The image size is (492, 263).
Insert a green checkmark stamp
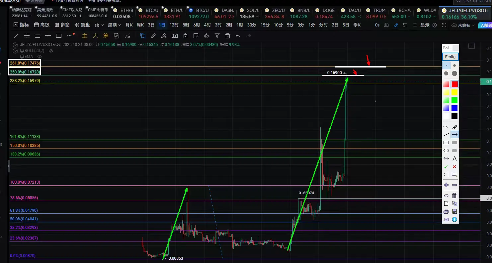446,166
